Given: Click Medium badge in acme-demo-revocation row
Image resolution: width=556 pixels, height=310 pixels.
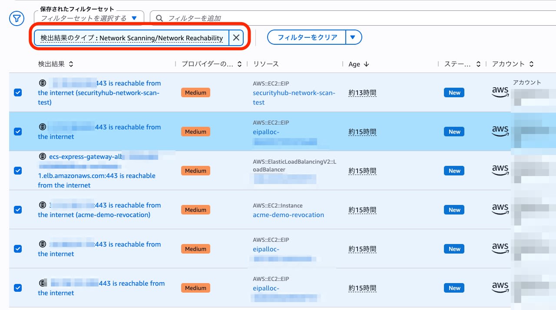Looking at the screenshot, I should point(195,210).
